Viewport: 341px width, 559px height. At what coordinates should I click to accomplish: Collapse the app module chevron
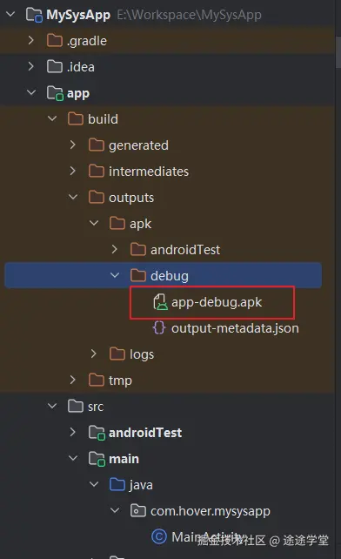pyautogui.click(x=31, y=92)
